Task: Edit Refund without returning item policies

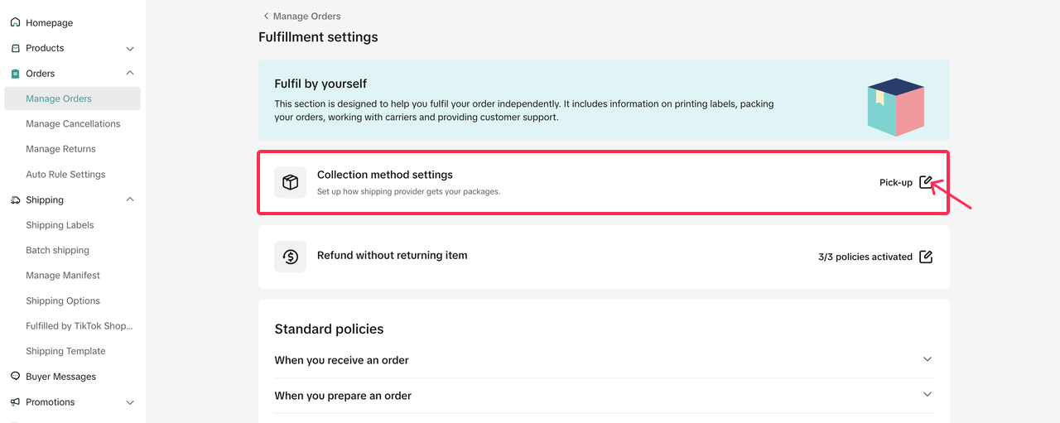Action: coord(926,257)
